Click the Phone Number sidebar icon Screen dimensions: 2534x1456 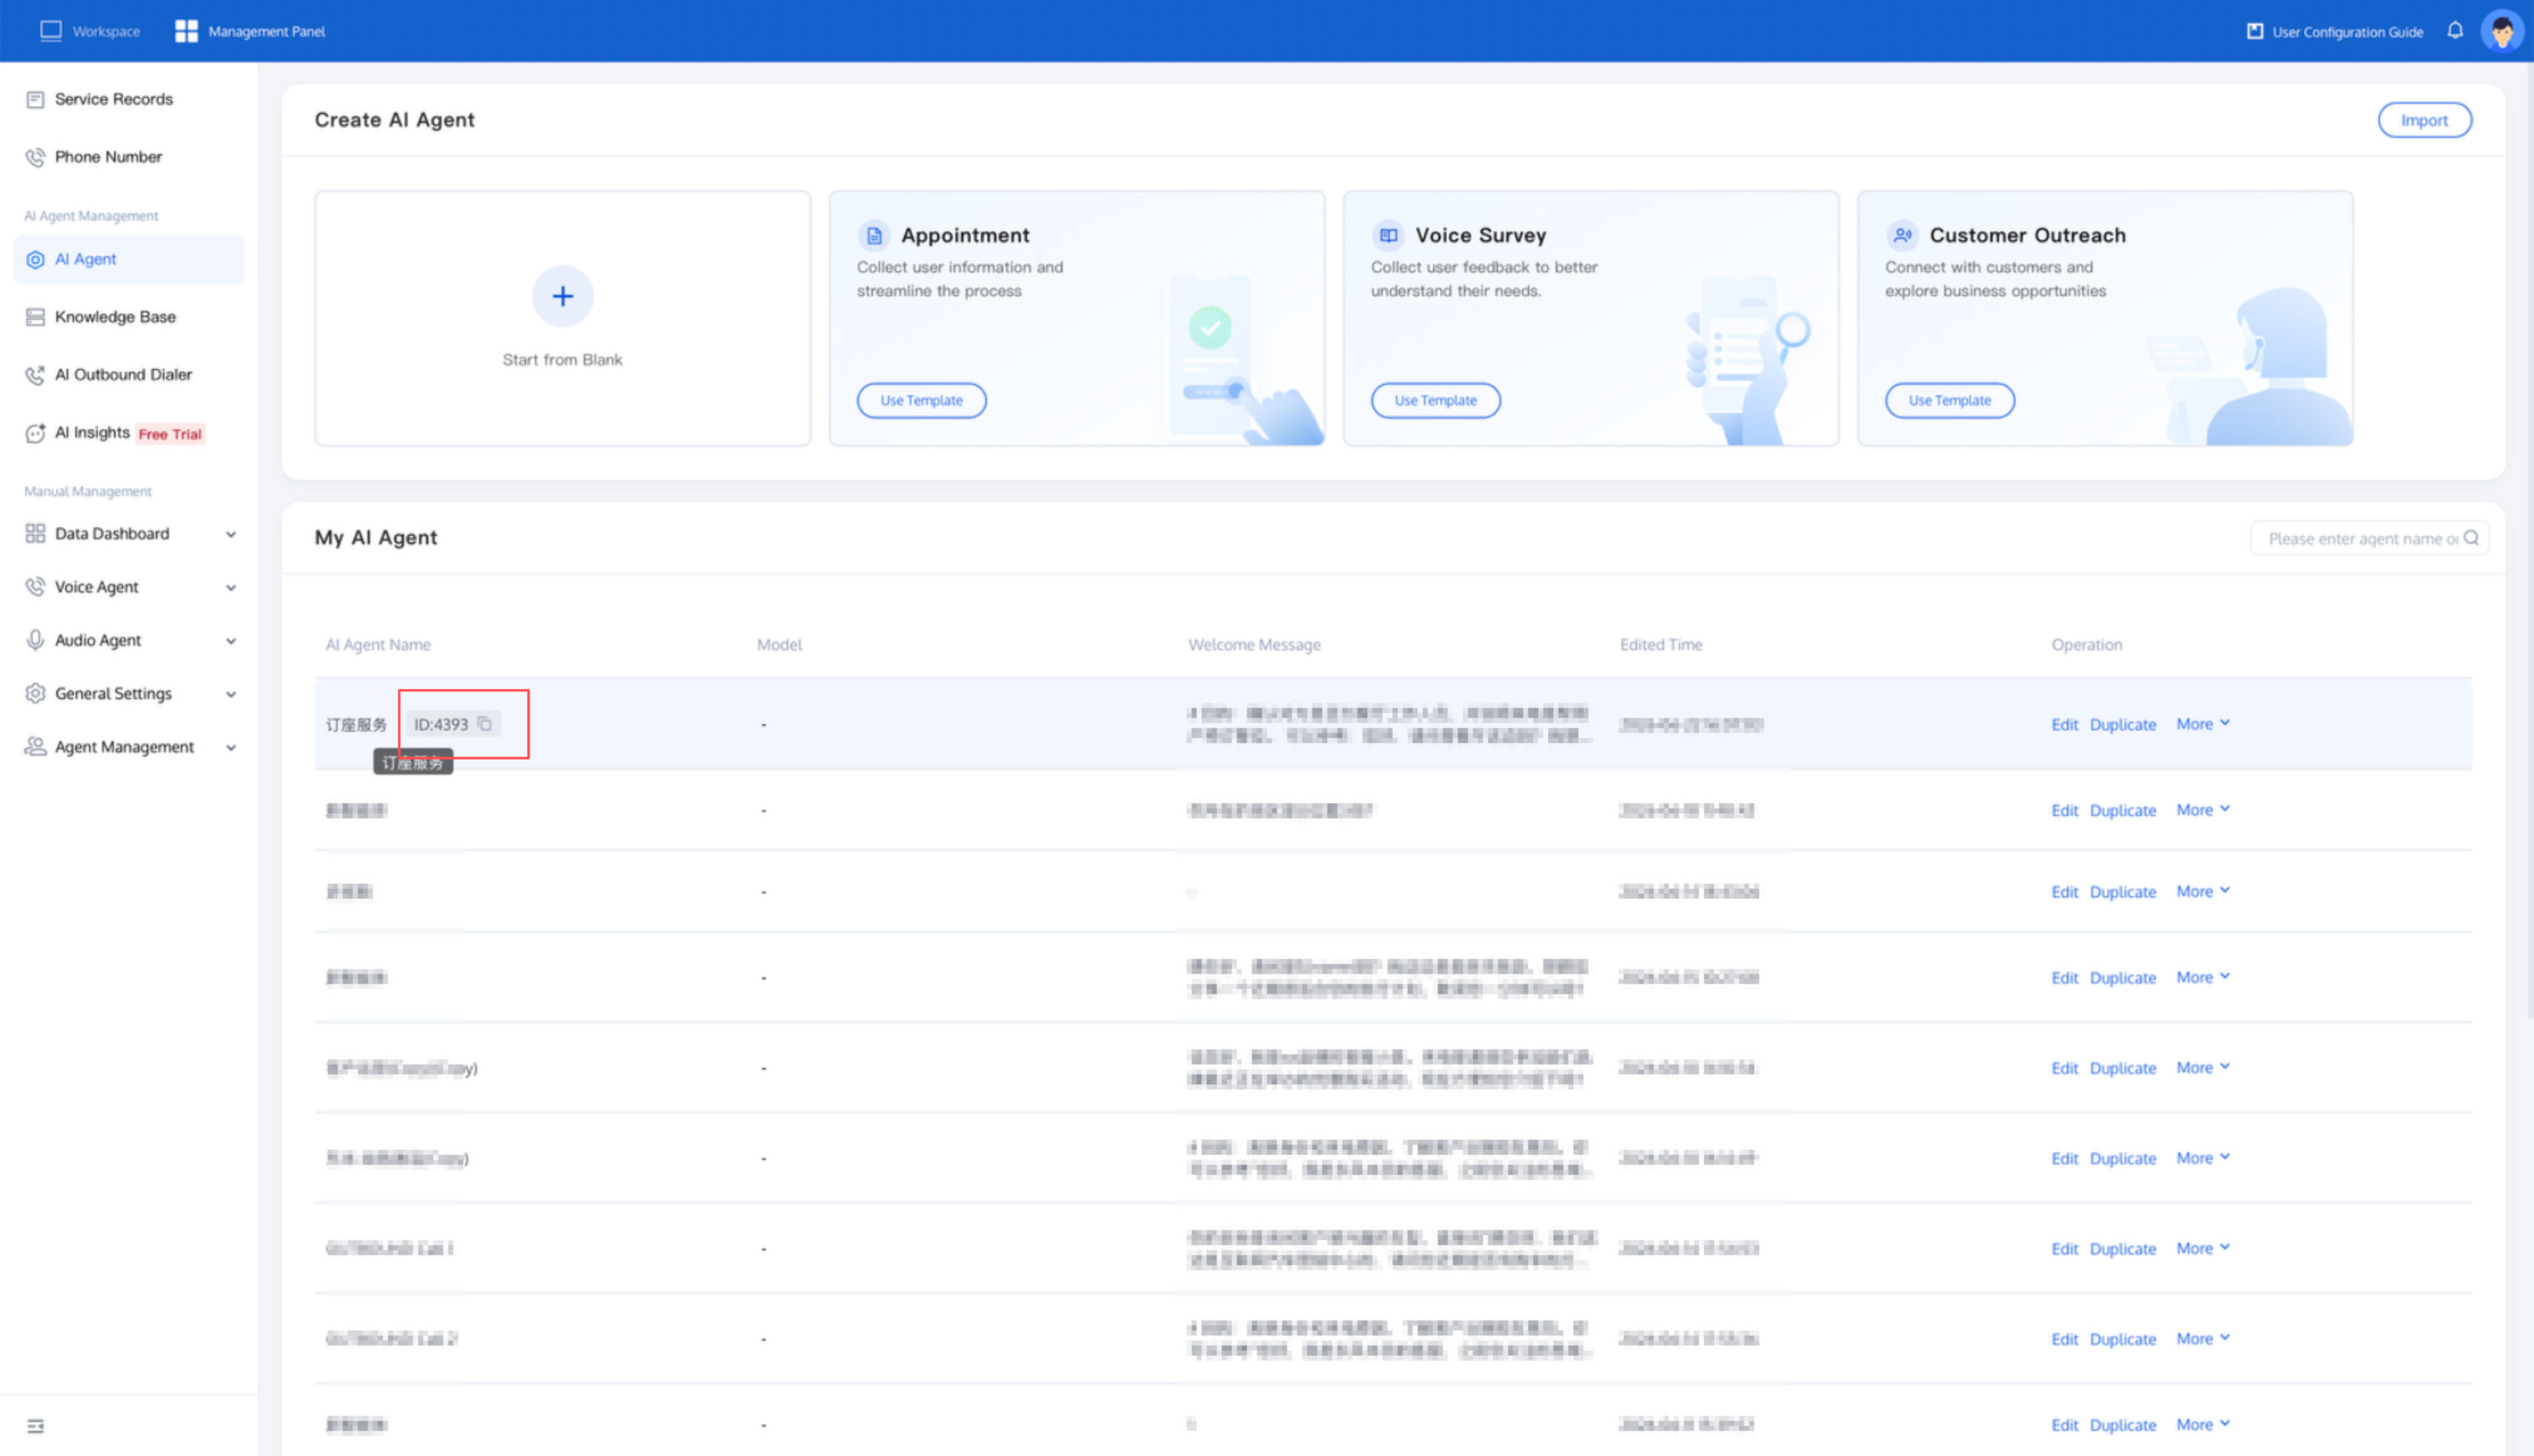point(35,157)
